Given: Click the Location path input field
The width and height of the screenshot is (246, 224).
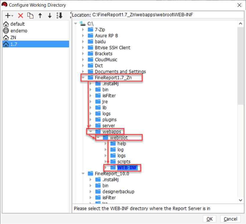Looking at the screenshot, I should pyautogui.click(x=167, y=15).
